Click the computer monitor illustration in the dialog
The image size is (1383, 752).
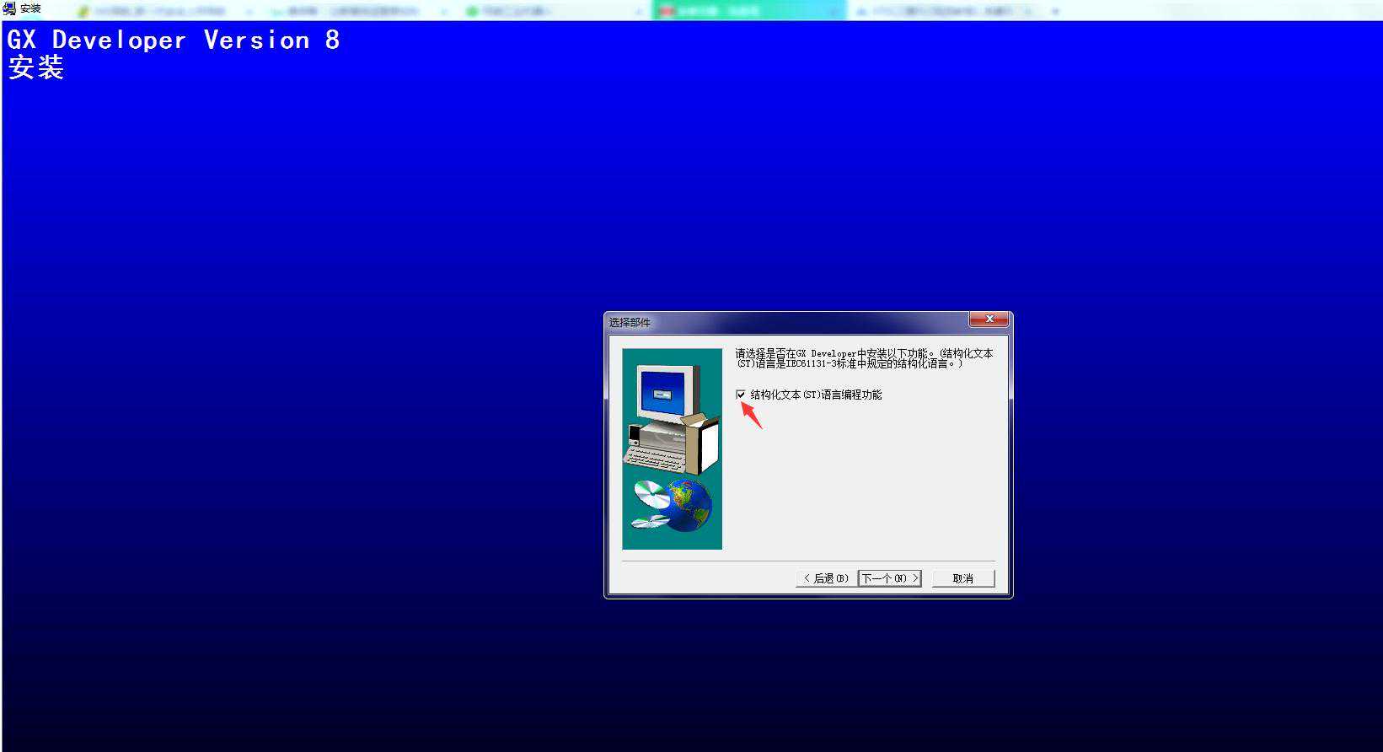668,393
